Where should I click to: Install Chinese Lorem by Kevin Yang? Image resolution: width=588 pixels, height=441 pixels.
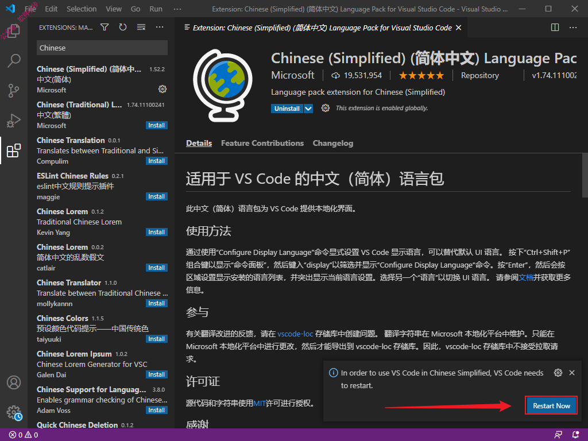coord(156,232)
